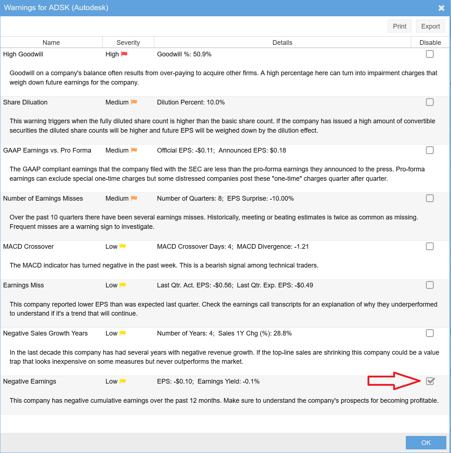Click yellow flag for Negative Sales Growth Years

pos(123,333)
